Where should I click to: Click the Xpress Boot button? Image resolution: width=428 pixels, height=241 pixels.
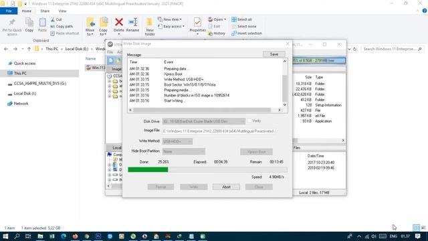pyautogui.click(x=256, y=152)
